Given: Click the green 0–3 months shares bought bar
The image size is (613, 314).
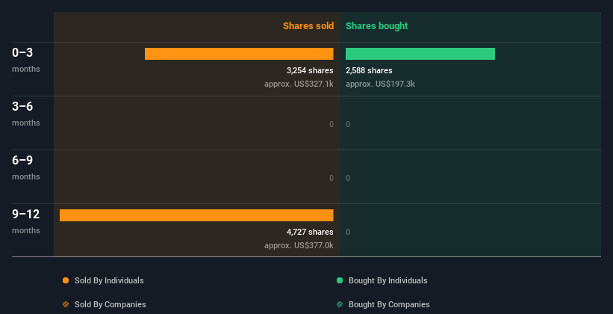Looking at the screenshot, I should point(420,54).
